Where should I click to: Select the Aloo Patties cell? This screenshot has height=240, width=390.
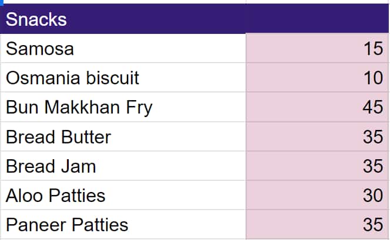point(123,196)
